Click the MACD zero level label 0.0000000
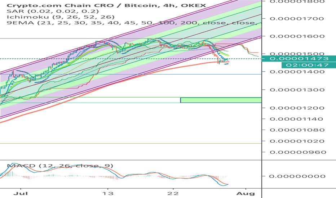Screen dimensions: 336x198 297,176
